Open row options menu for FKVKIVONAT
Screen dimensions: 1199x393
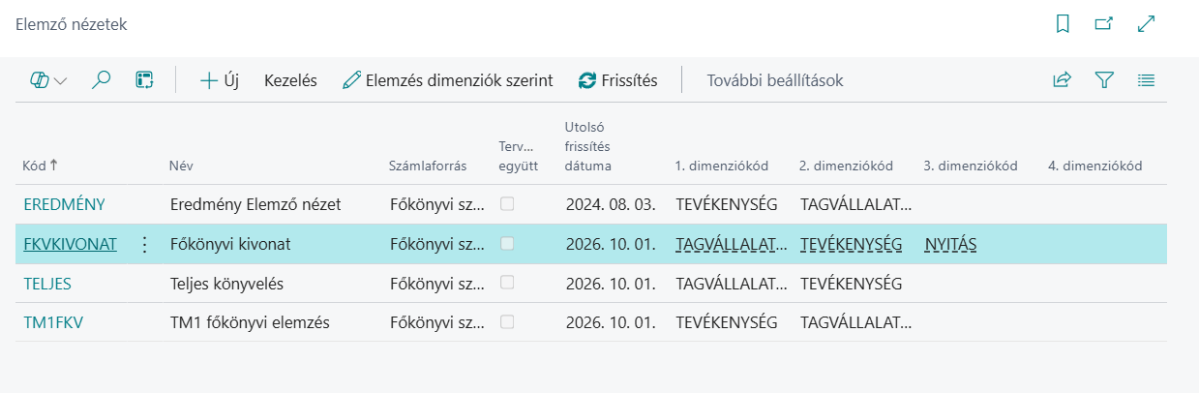pos(145,245)
